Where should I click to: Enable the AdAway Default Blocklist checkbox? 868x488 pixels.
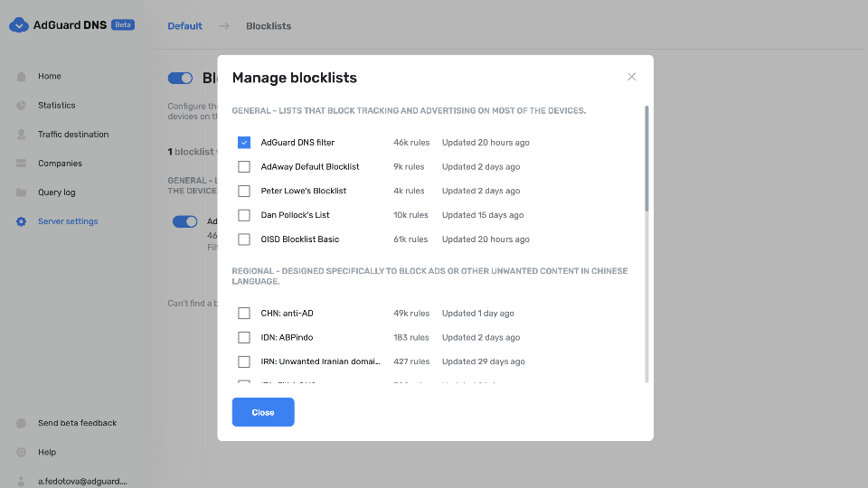click(244, 167)
